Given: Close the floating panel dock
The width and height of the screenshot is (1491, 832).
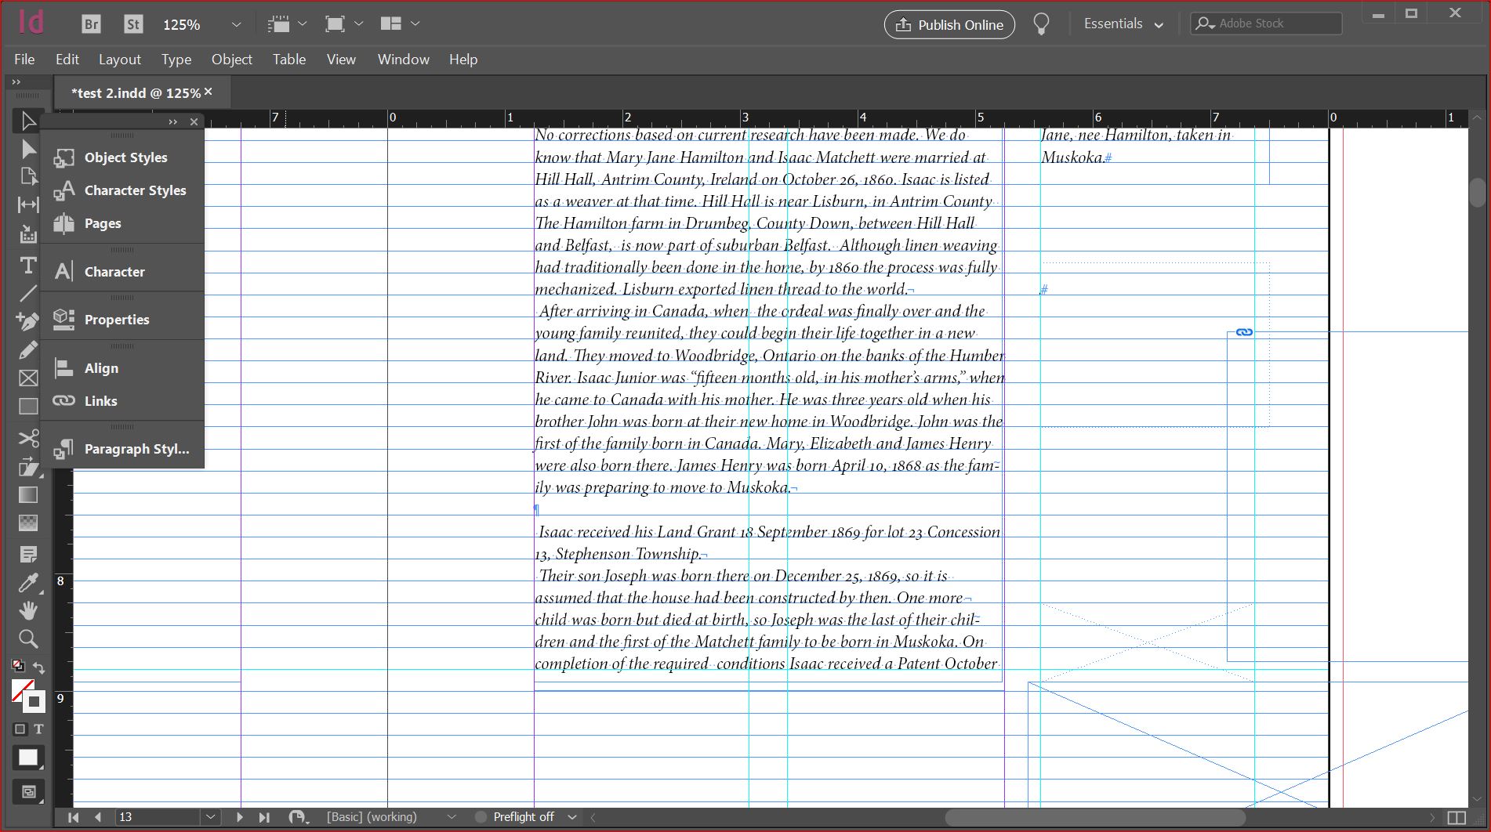Looking at the screenshot, I should click(194, 121).
